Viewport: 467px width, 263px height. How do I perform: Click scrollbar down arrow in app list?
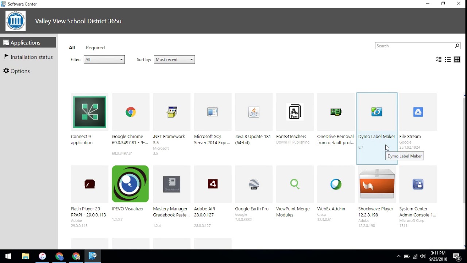(x=464, y=247)
